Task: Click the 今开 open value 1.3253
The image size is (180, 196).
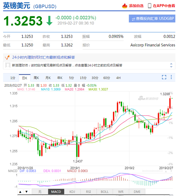Action: point(27,37)
